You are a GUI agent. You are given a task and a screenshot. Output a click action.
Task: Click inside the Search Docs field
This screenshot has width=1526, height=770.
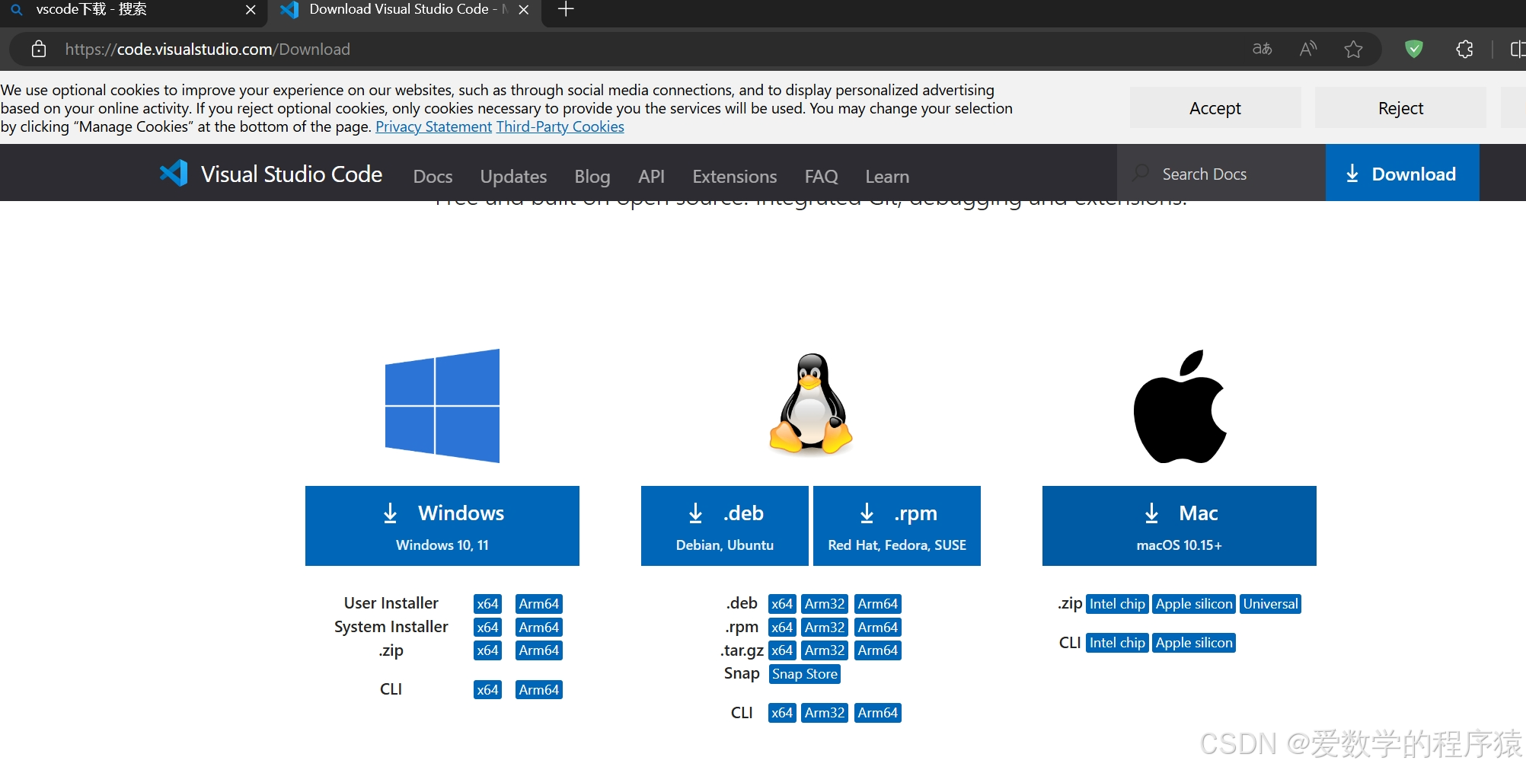click(x=1221, y=174)
